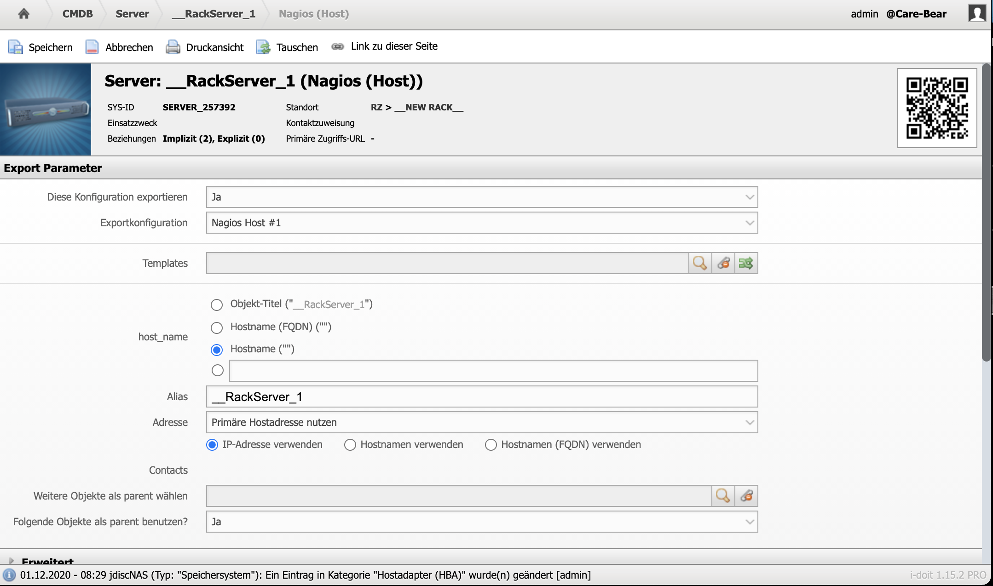Click Weitere Objekte als parent field
The width and height of the screenshot is (993, 586).
click(x=459, y=496)
